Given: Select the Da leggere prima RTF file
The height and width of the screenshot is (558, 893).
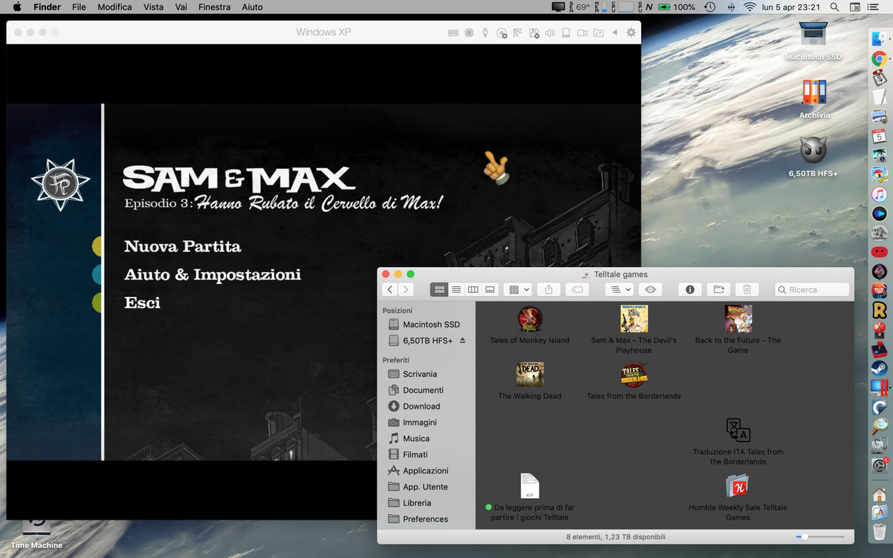Looking at the screenshot, I should click(530, 486).
